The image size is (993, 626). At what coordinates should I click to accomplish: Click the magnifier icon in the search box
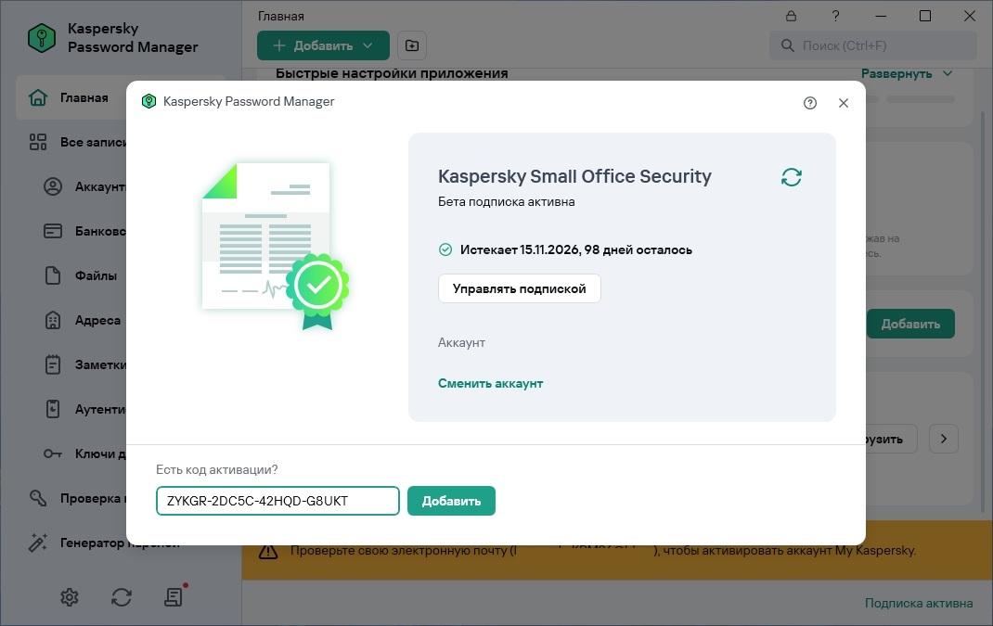(787, 45)
